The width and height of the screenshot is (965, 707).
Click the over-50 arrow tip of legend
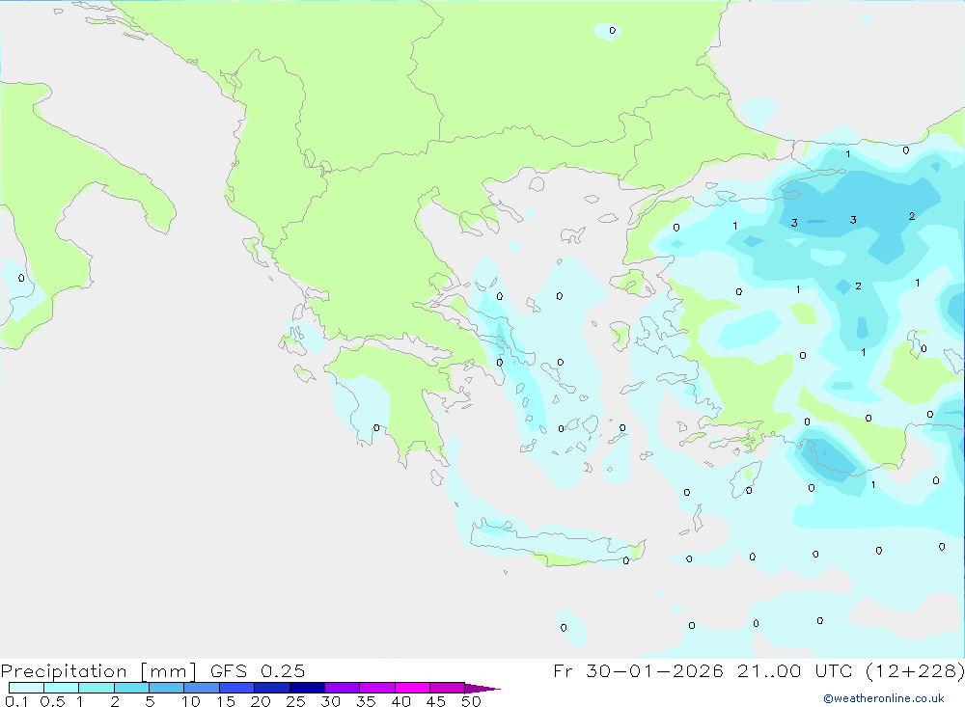click(x=482, y=688)
